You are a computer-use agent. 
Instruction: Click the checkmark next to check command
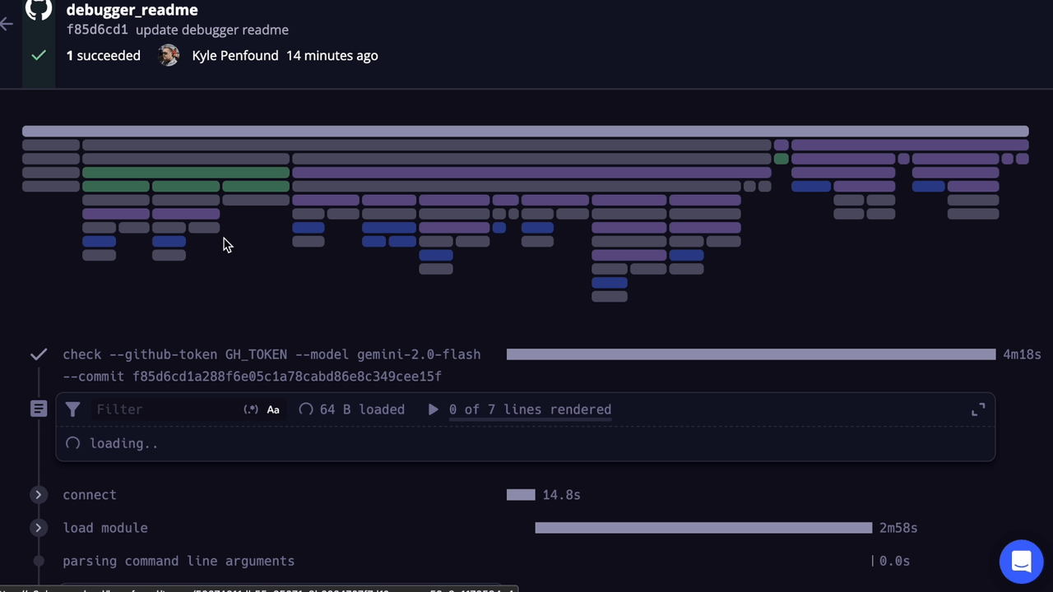coord(38,354)
